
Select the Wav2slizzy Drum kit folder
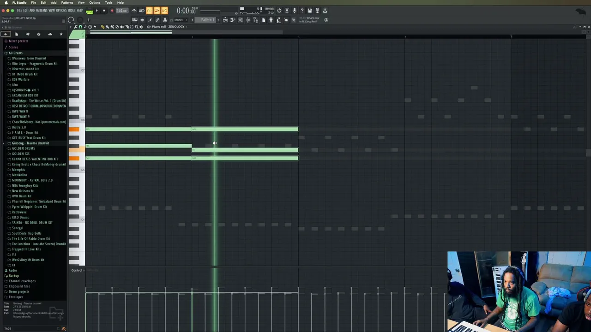point(28,260)
